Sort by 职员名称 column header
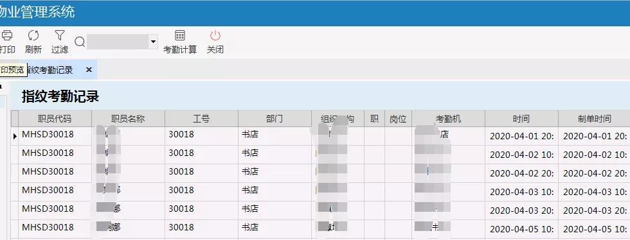630x240 pixels. [128, 119]
